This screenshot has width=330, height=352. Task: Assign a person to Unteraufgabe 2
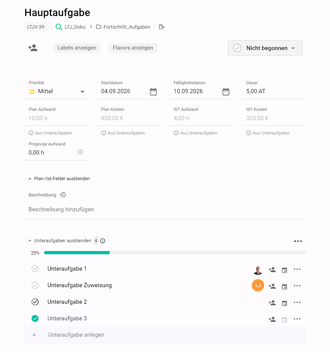[x=272, y=303]
